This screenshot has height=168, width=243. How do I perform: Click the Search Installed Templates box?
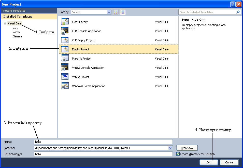[209, 12]
